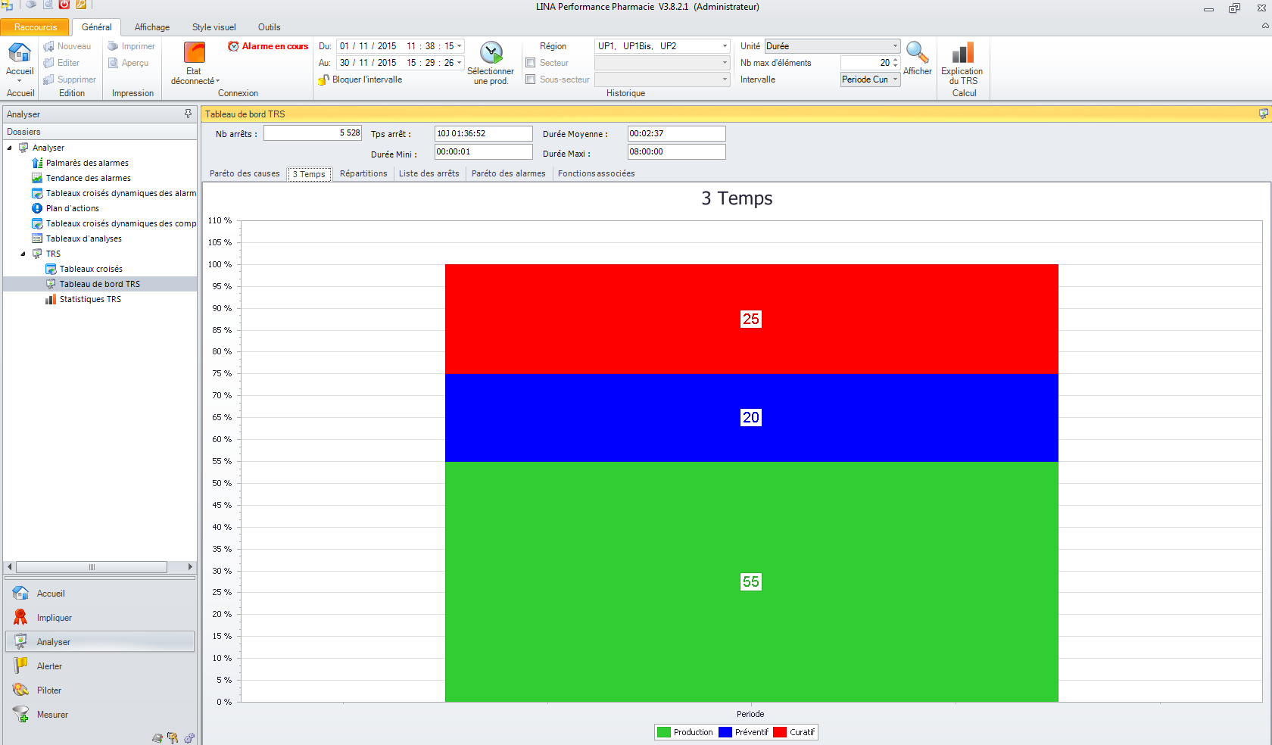The width and height of the screenshot is (1272, 745).
Task: Open the Etat déconnecté dropdown arrow
Action: tap(218, 81)
